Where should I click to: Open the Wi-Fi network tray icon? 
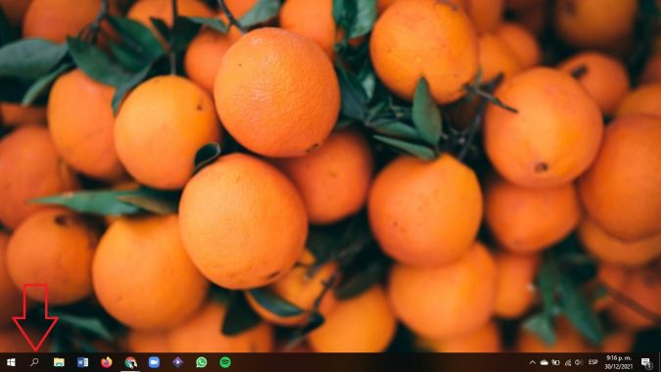(x=568, y=362)
